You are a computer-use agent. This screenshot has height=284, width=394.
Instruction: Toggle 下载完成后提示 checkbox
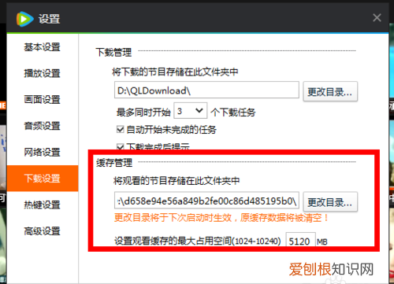click(x=121, y=147)
